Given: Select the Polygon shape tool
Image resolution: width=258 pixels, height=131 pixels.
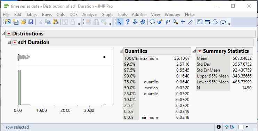Looking at the screenshot, I should tap(215, 22).
